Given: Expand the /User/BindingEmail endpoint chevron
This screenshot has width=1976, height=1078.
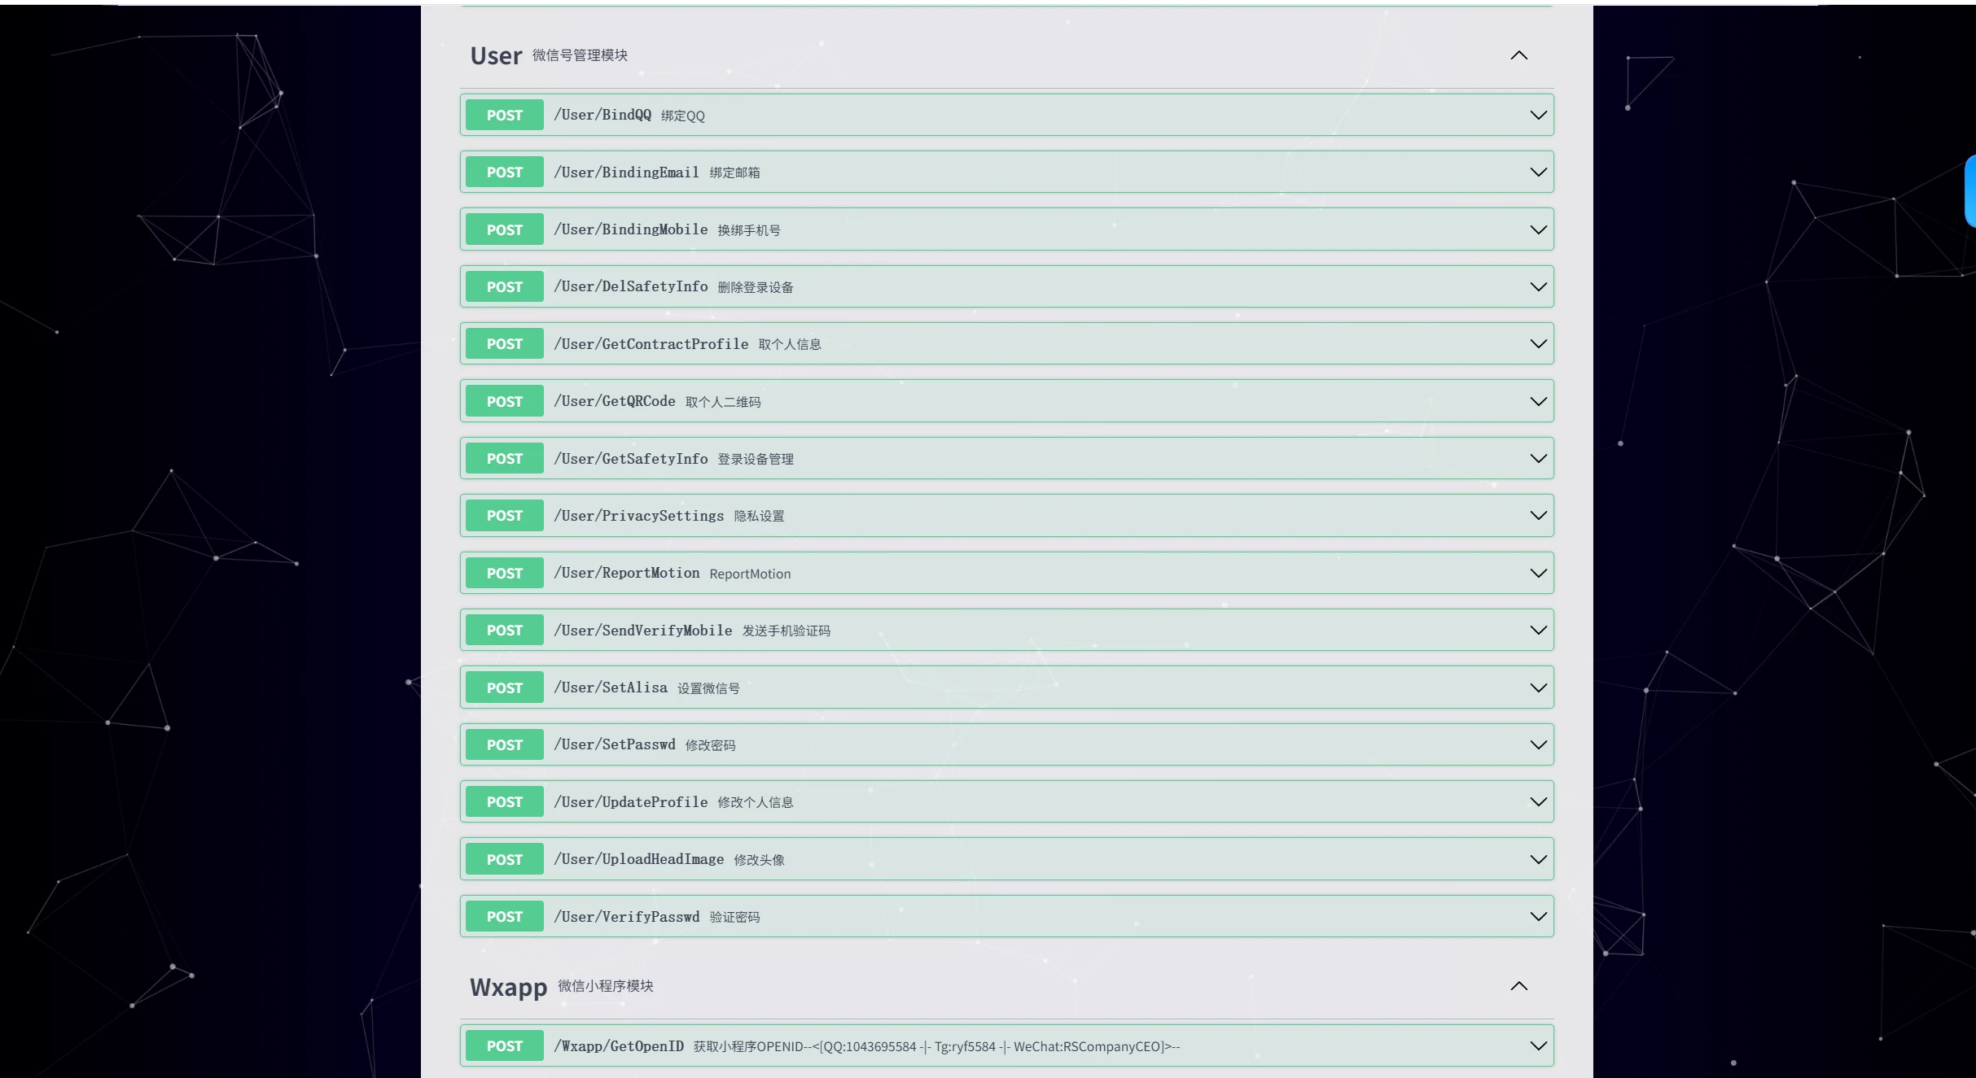Looking at the screenshot, I should [1538, 172].
